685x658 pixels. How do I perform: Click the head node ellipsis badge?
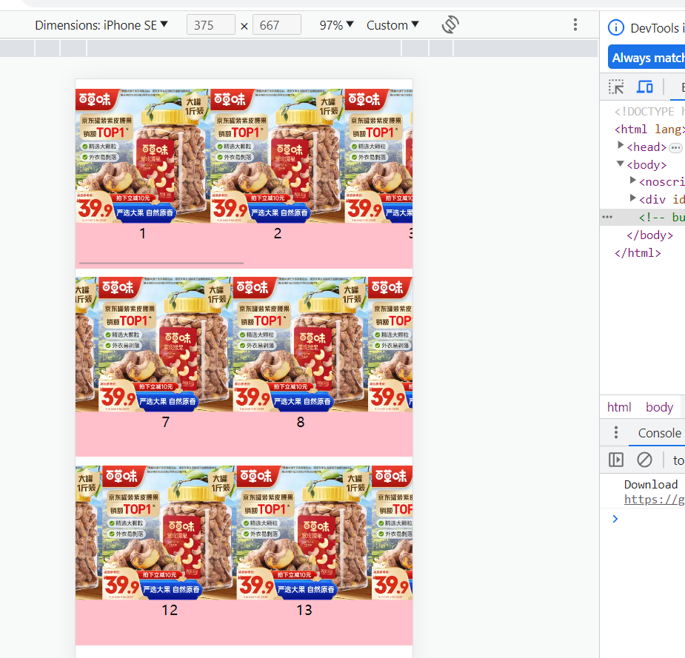click(675, 148)
